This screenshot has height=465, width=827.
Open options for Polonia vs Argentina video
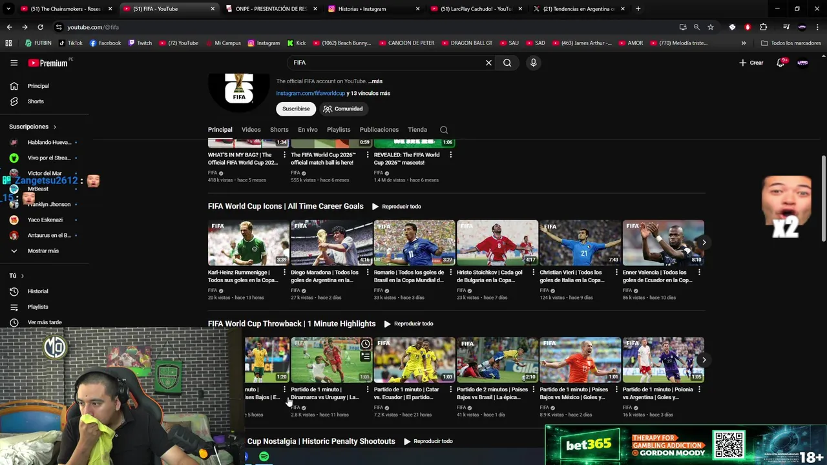click(699, 389)
